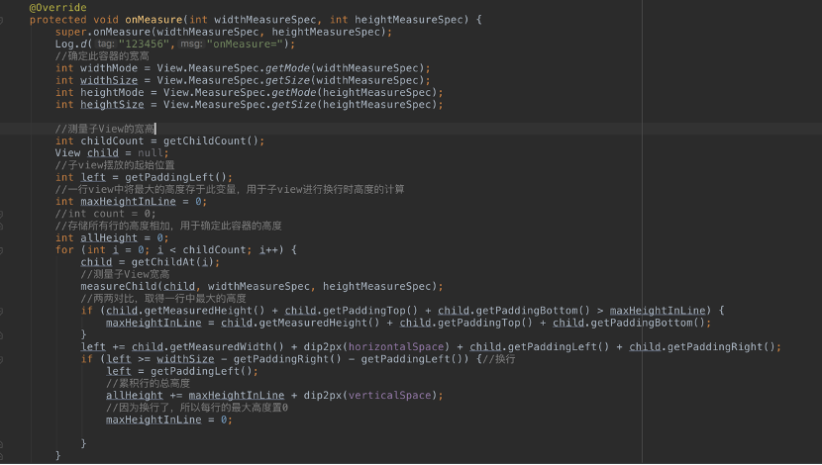Click the super keyword

click(70, 32)
